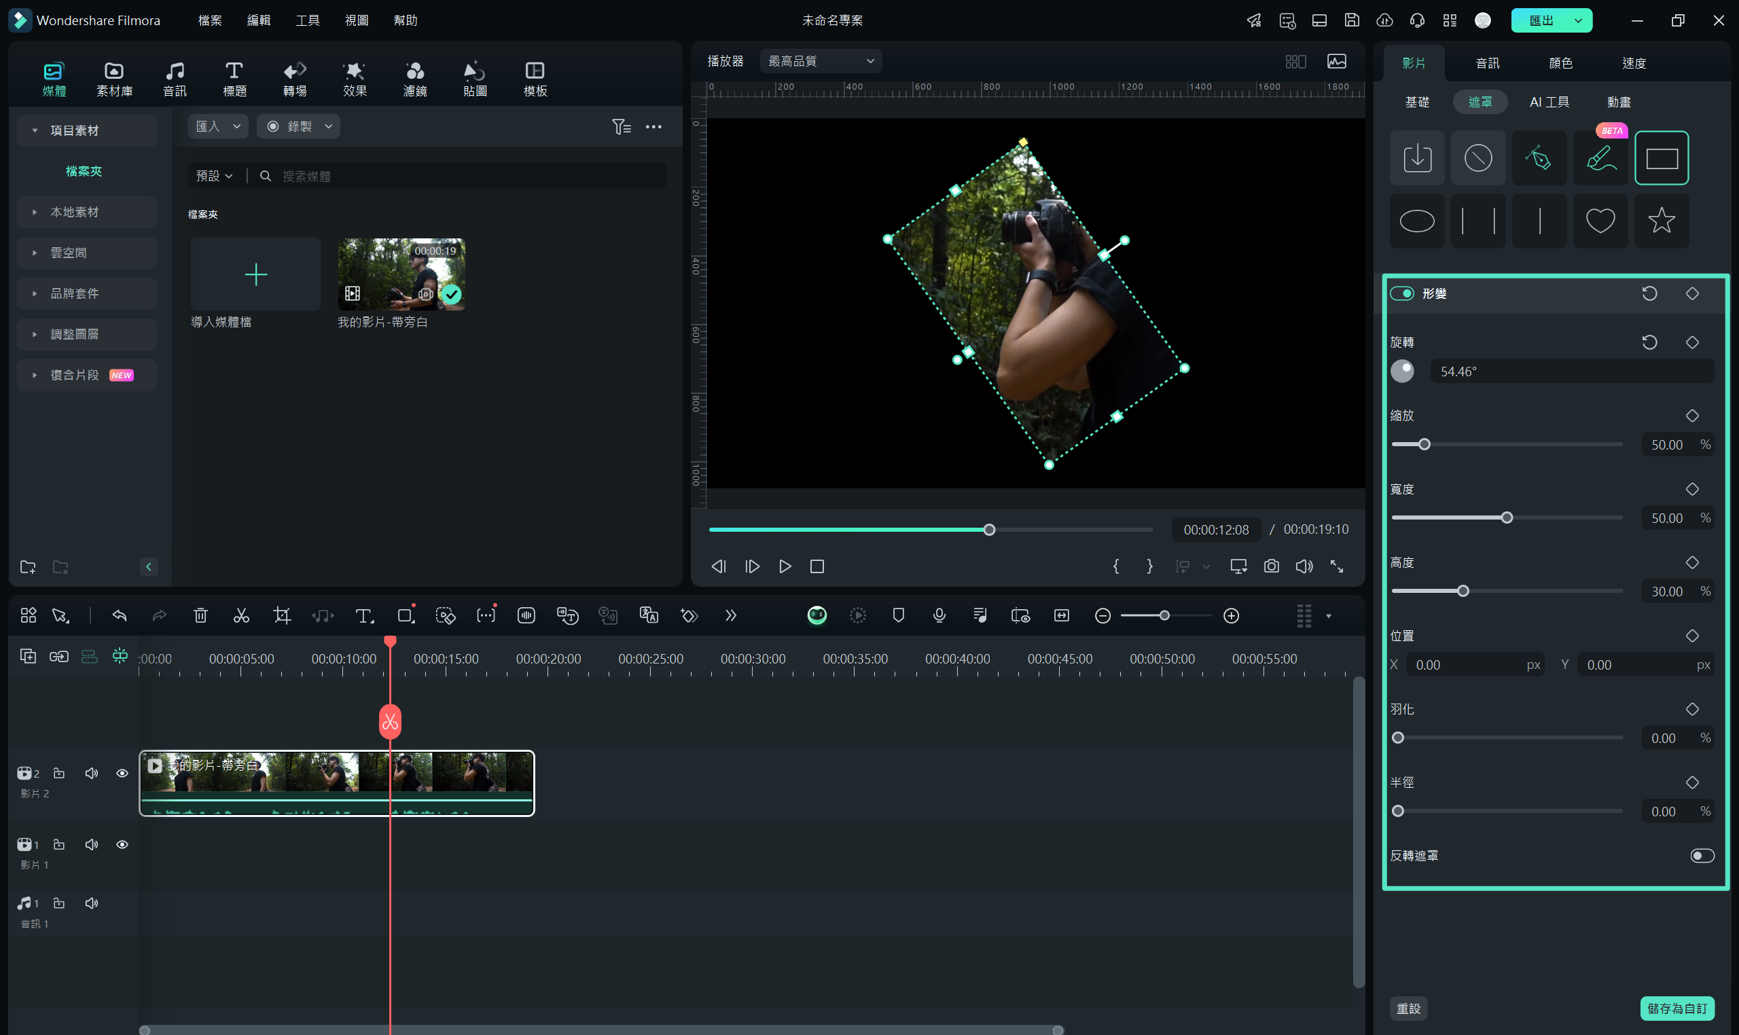Open the 檔案 menu
This screenshot has height=1035, width=1739.
click(x=209, y=20)
